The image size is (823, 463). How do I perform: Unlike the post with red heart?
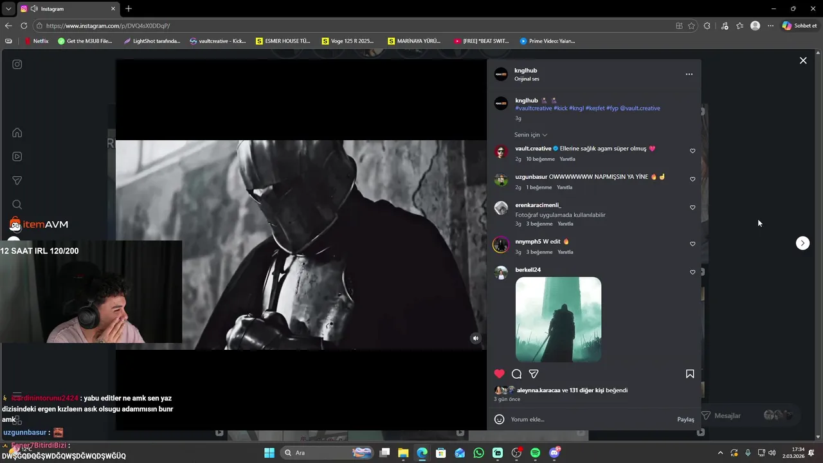(500, 374)
